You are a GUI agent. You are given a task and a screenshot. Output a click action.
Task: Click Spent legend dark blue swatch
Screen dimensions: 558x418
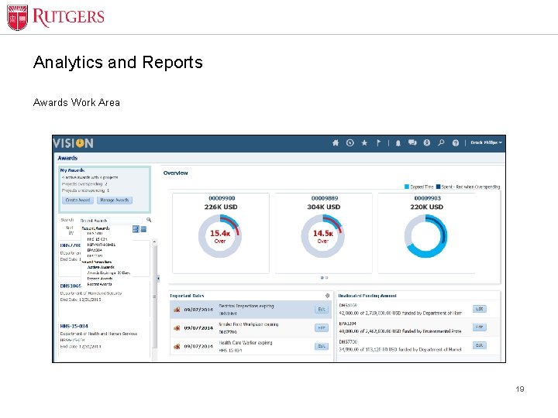(439, 187)
